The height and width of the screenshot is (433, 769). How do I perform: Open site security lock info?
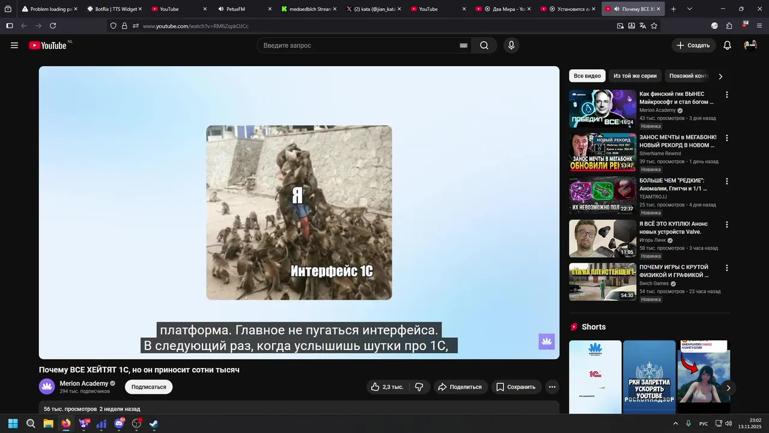[x=124, y=26]
